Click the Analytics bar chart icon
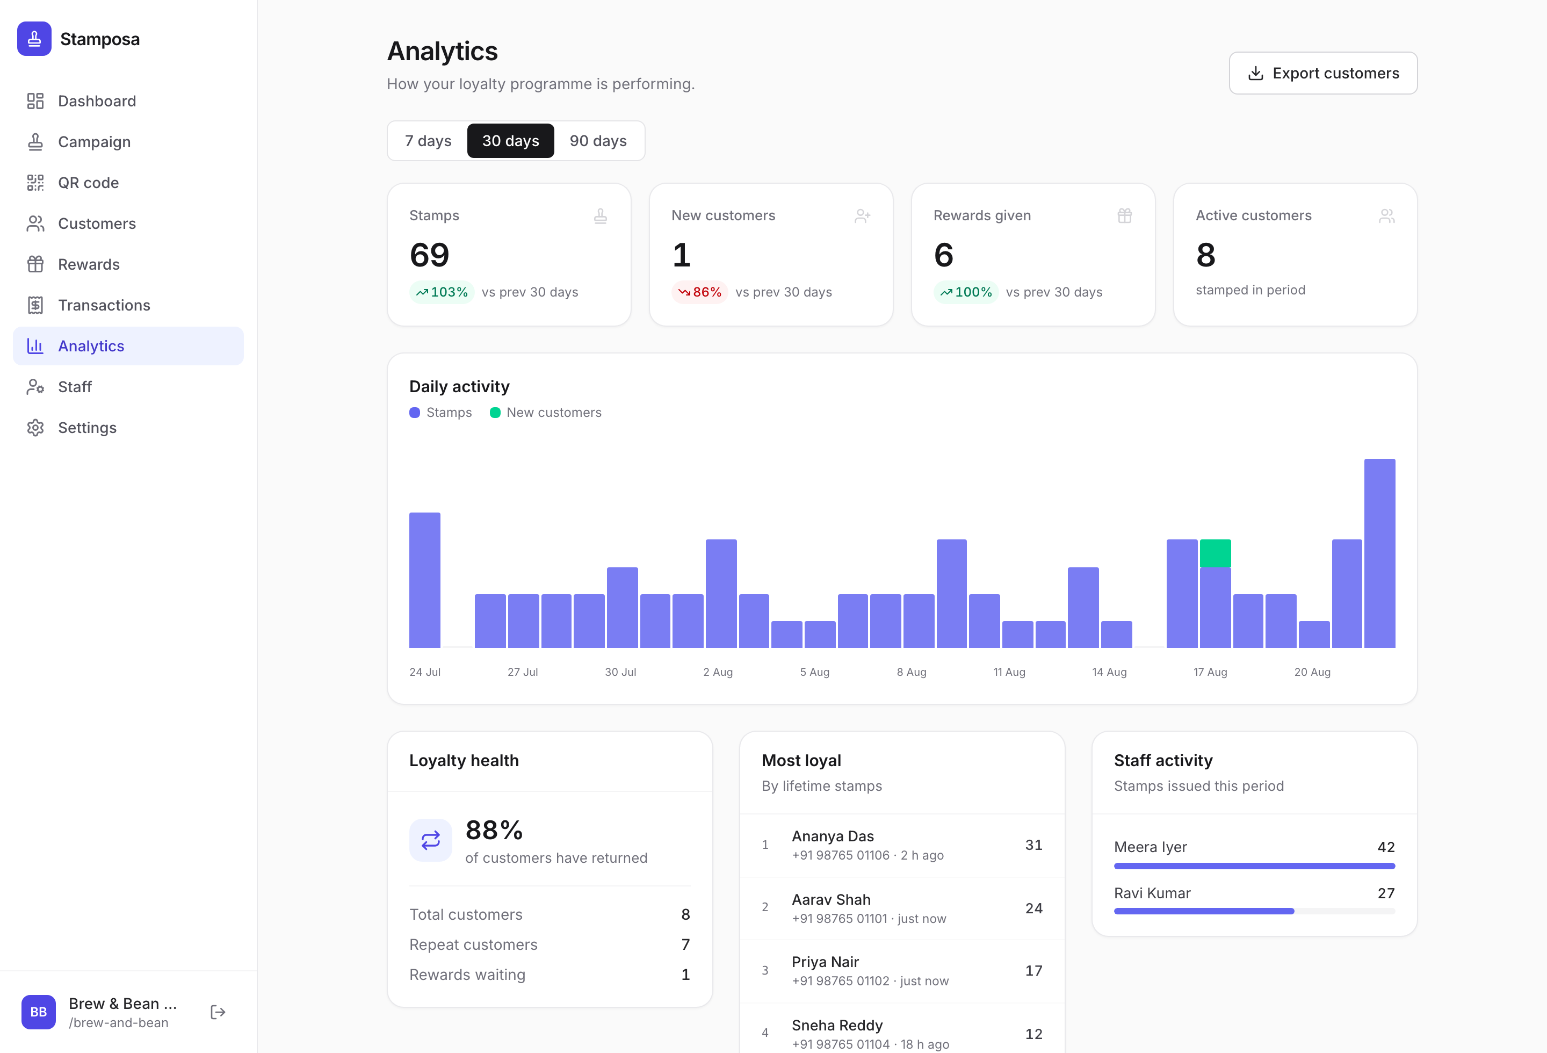 [x=35, y=346]
